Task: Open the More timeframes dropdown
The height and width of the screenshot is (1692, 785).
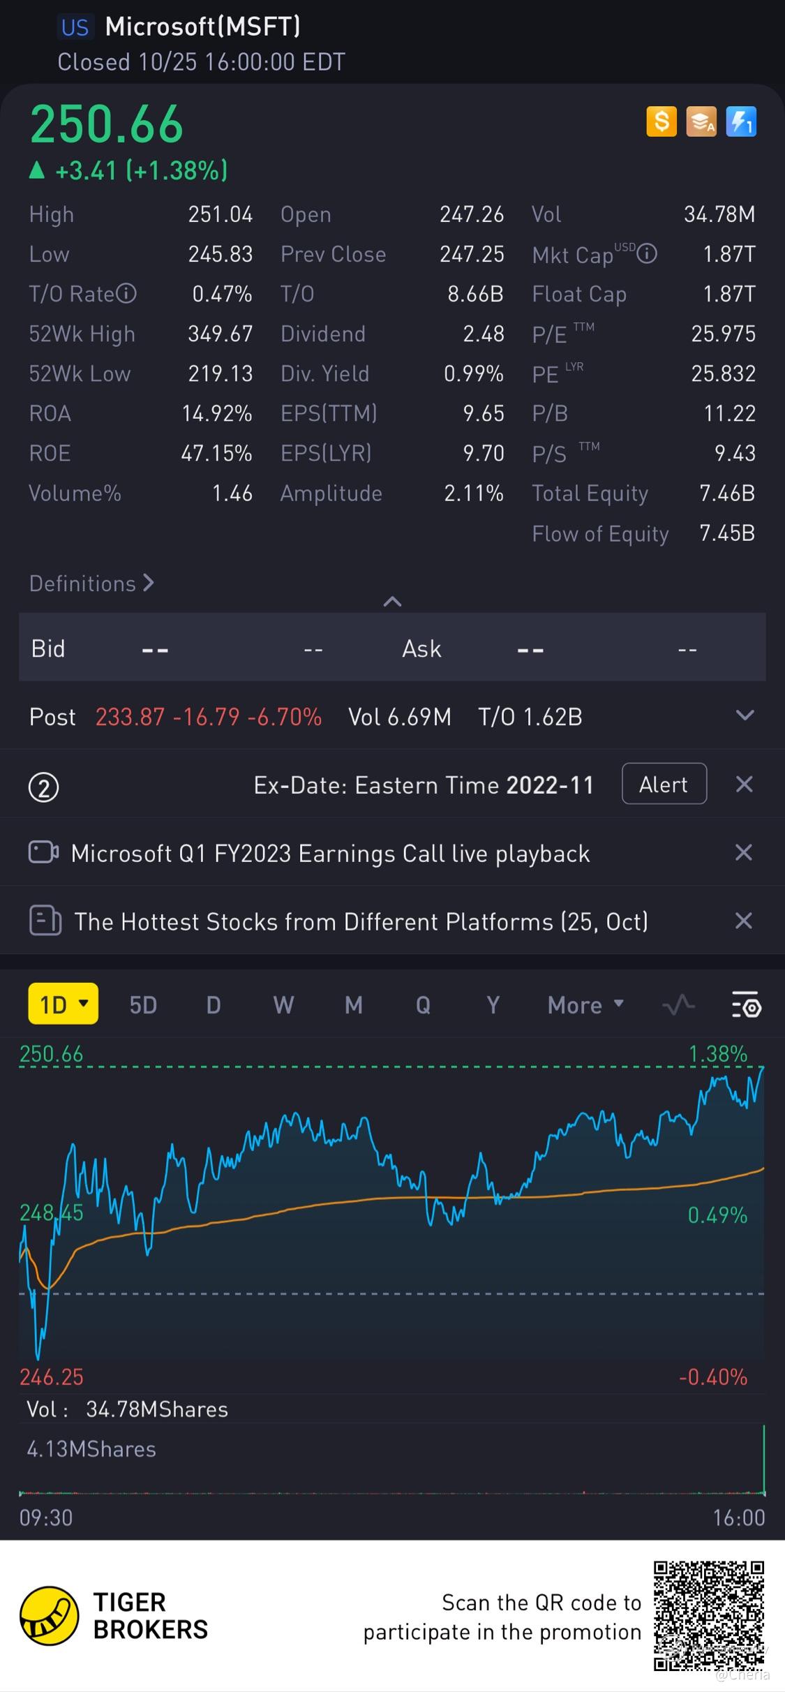Action: [x=585, y=1005]
